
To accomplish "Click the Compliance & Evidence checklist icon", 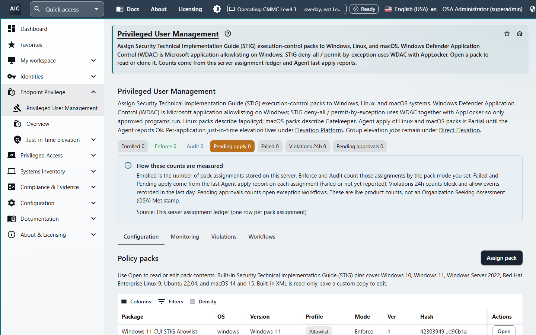I will [12, 187].
